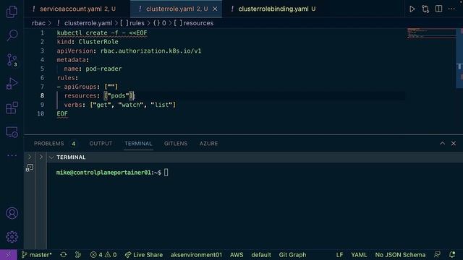Open errors and warnings status indicator
The width and height of the screenshot is (463, 260).
click(103, 255)
